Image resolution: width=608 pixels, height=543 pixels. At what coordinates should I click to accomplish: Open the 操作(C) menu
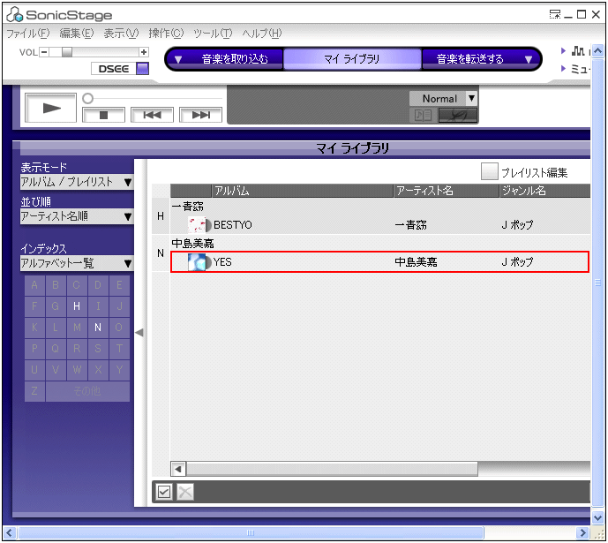[x=166, y=34]
